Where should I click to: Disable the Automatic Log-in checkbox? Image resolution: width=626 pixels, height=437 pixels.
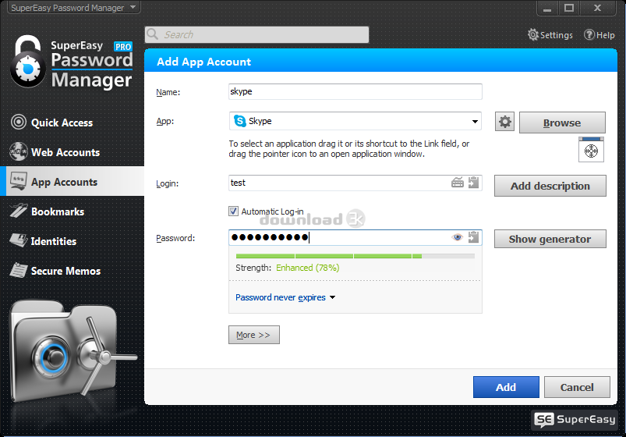click(x=233, y=211)
